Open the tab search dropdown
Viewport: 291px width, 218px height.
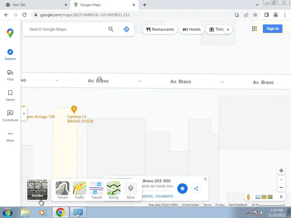click(257, 5)
